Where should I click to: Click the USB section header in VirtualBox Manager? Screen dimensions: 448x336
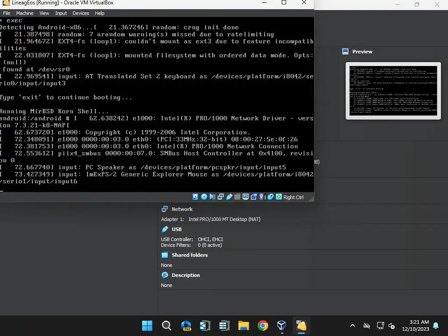pyautogui.click(x=177, y=229)
